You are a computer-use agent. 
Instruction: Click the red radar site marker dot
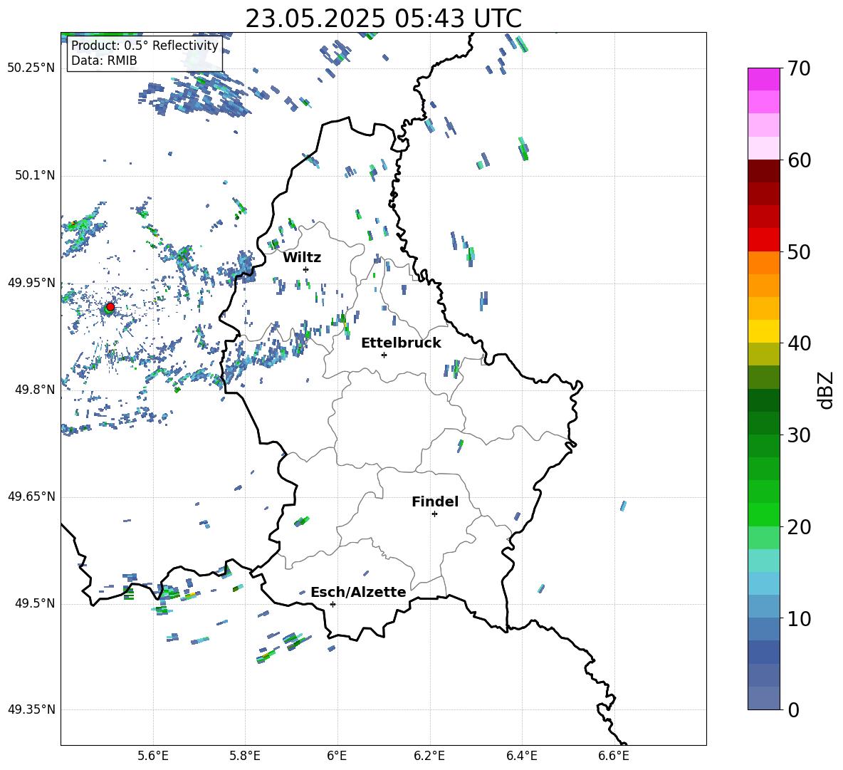[x=110, y=307]
